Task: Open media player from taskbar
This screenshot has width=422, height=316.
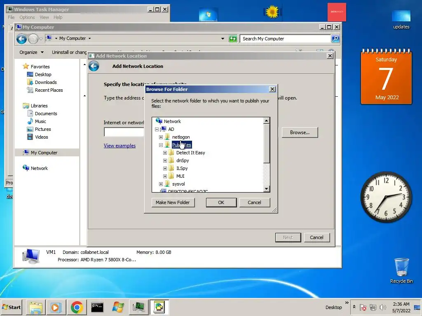Action: [x=56, y=307]
